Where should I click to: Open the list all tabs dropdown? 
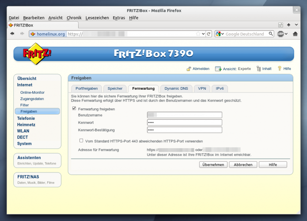pyautogui.click(x=296, y=25)
